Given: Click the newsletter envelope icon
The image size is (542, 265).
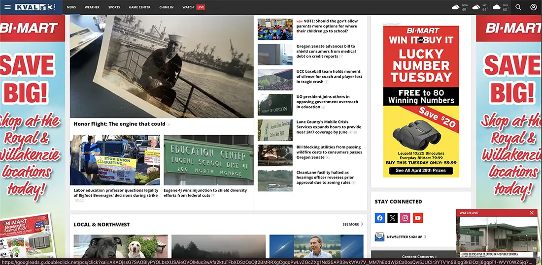Looking at the screenshot, I should tap(379, 236).
